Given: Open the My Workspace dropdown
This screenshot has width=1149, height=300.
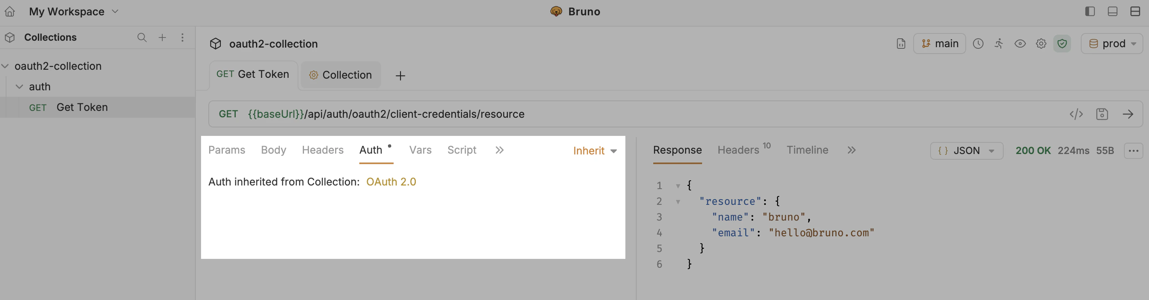Looking at the screenshot, I should pyautogui.click(x=73, y=12).
